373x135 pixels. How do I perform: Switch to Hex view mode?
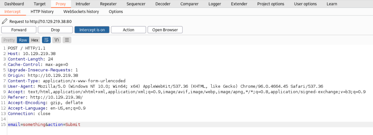coord(35,40)
